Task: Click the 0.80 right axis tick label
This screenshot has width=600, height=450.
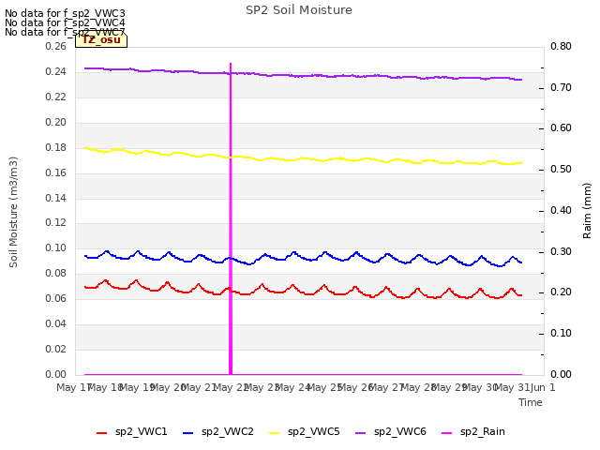Action: pyautogui.click(x=561, y=46)
